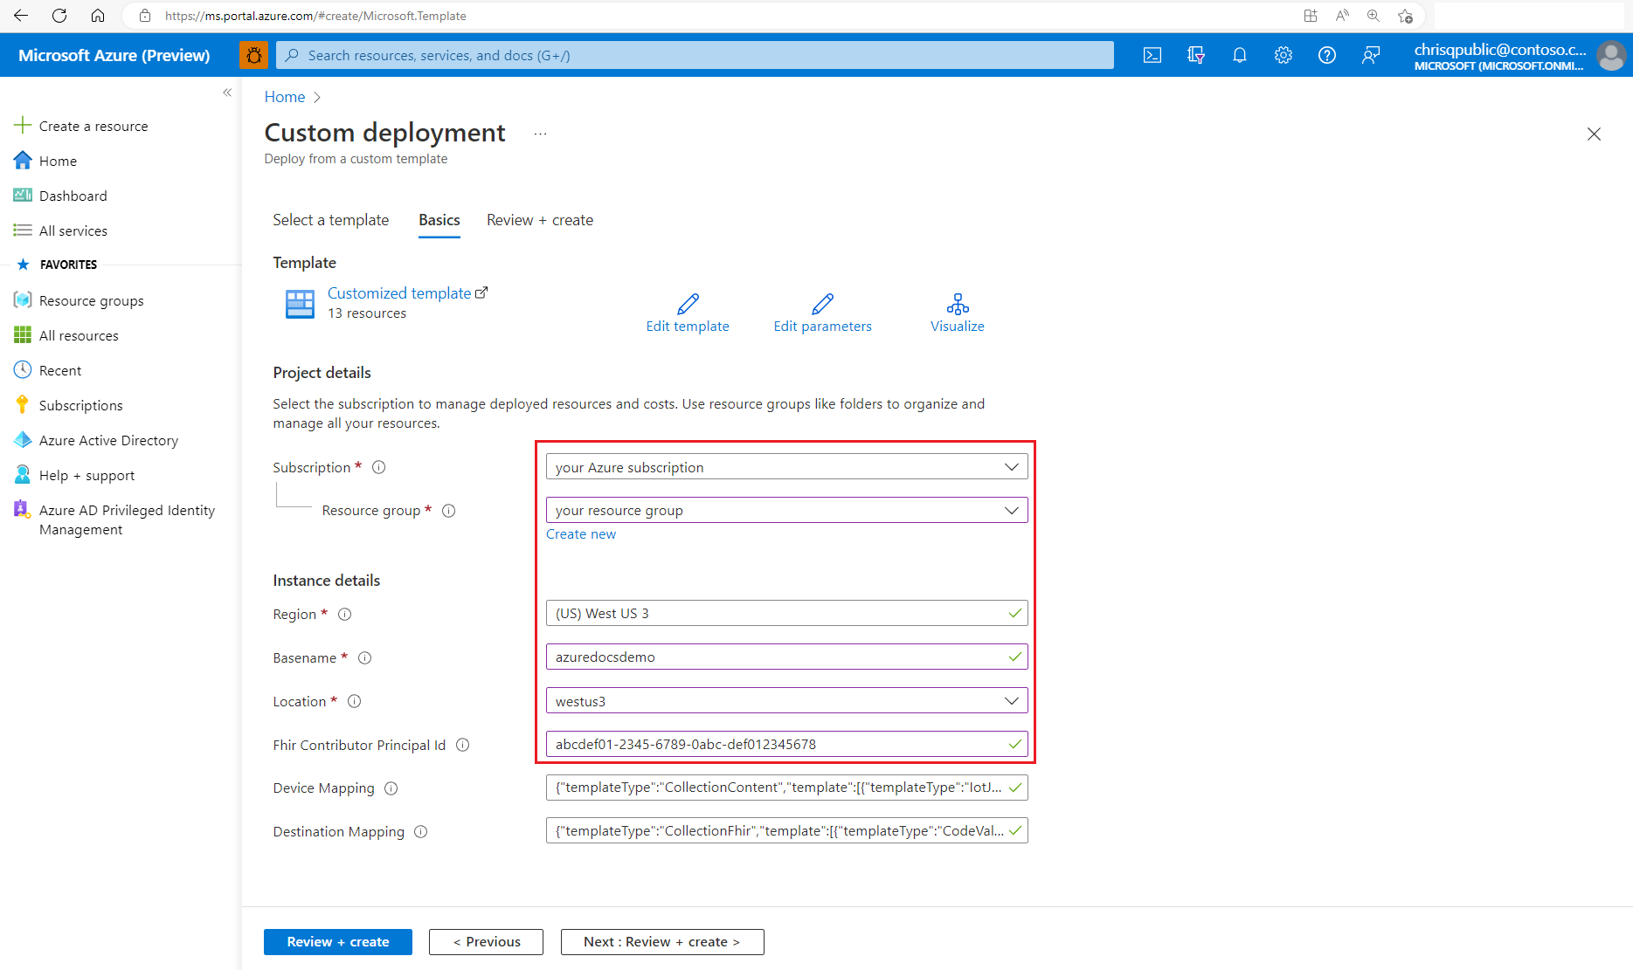Open Dashboard from the sidebar
The width and height of the screenshot is (1633, 970).
tap(73, 195)
